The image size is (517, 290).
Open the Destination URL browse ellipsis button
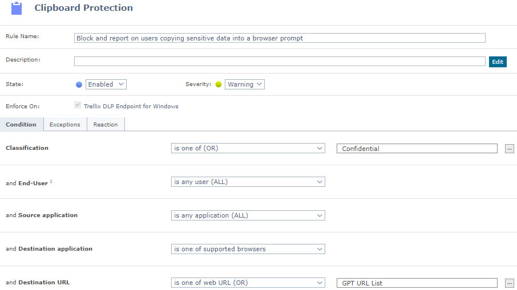[x=509, y=283]
